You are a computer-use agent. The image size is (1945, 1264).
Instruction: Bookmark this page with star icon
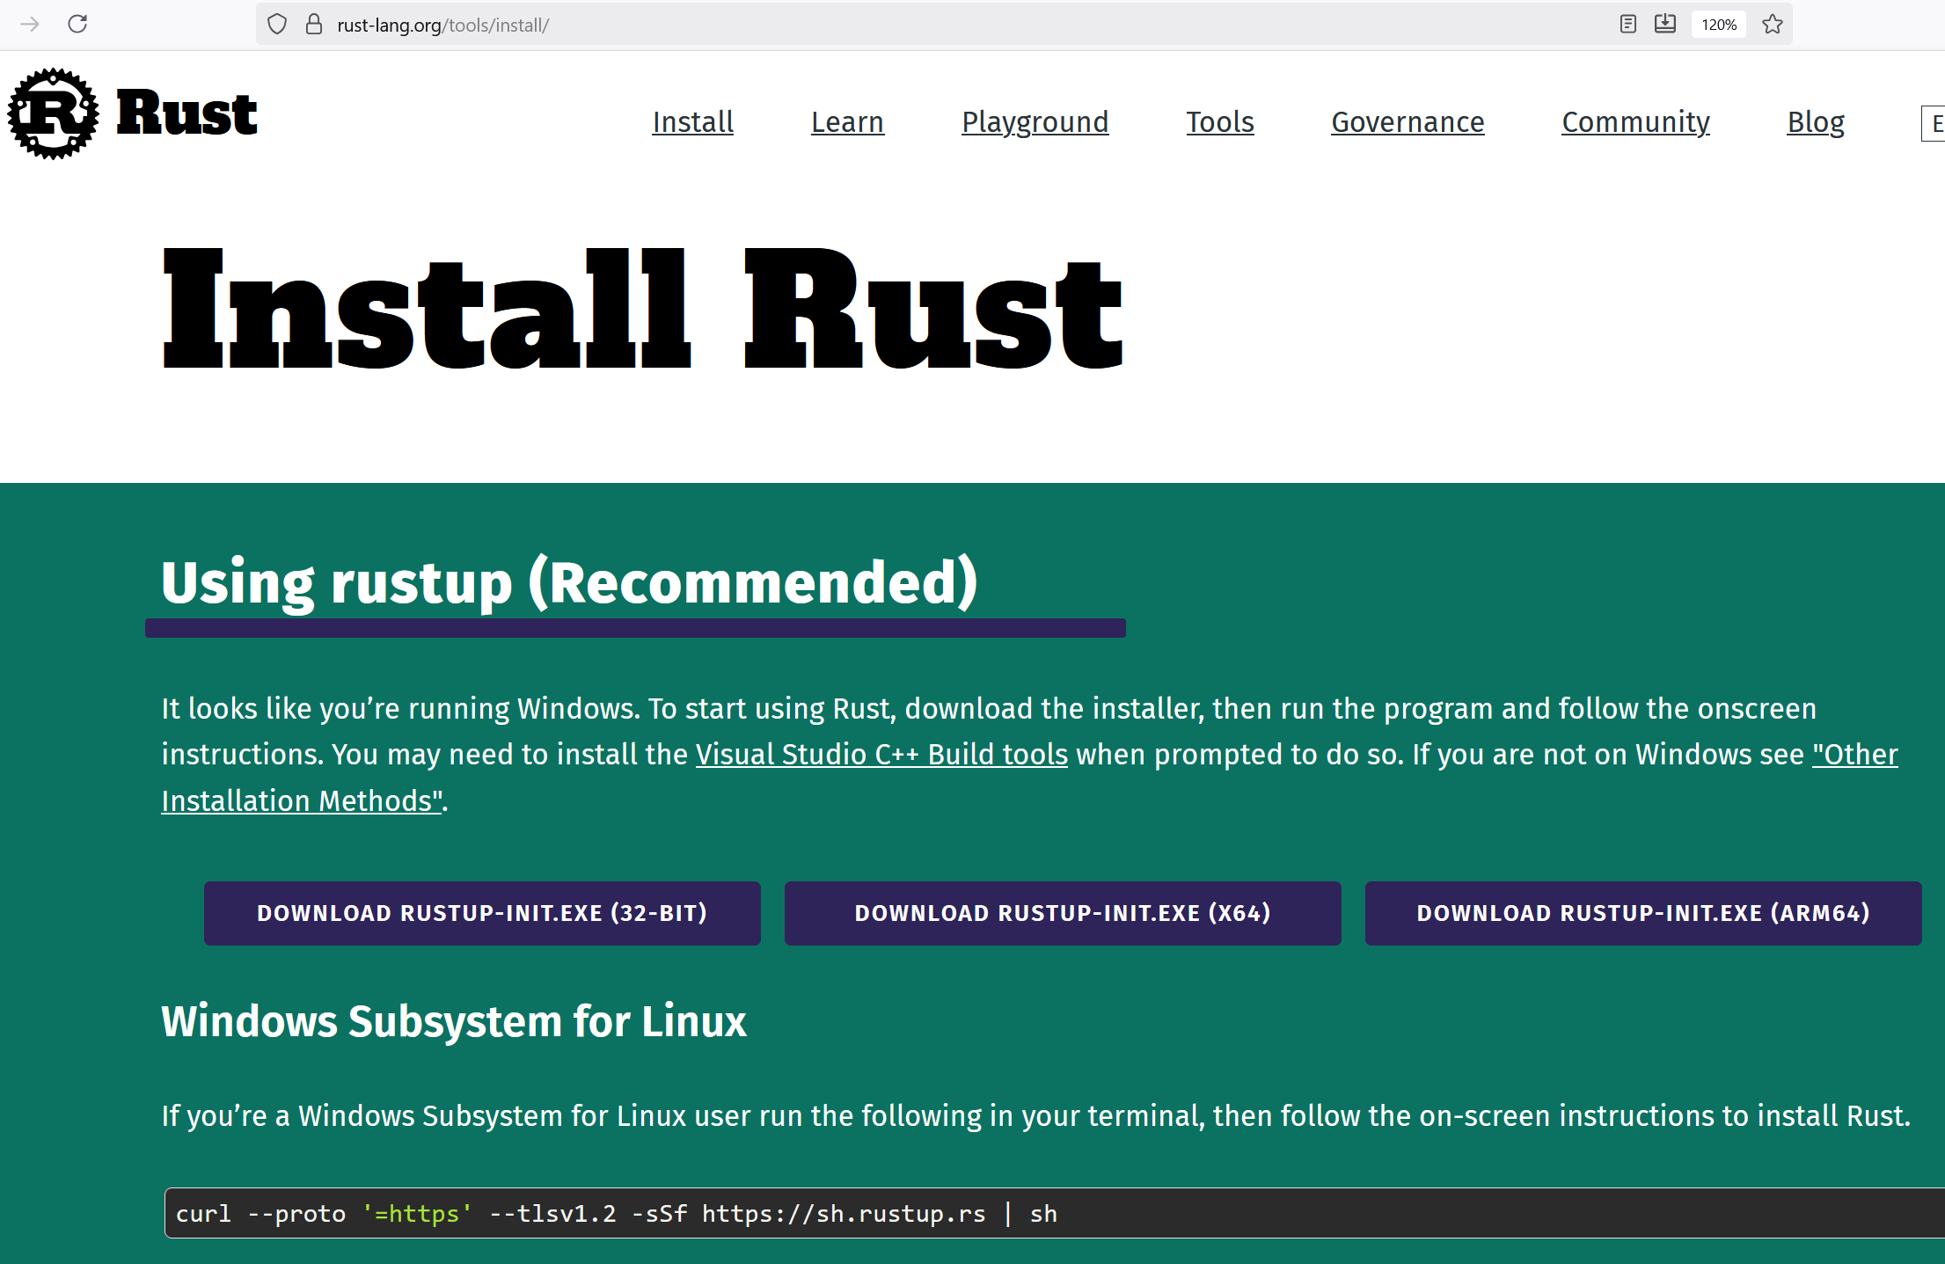click(x=1773, y=25)
